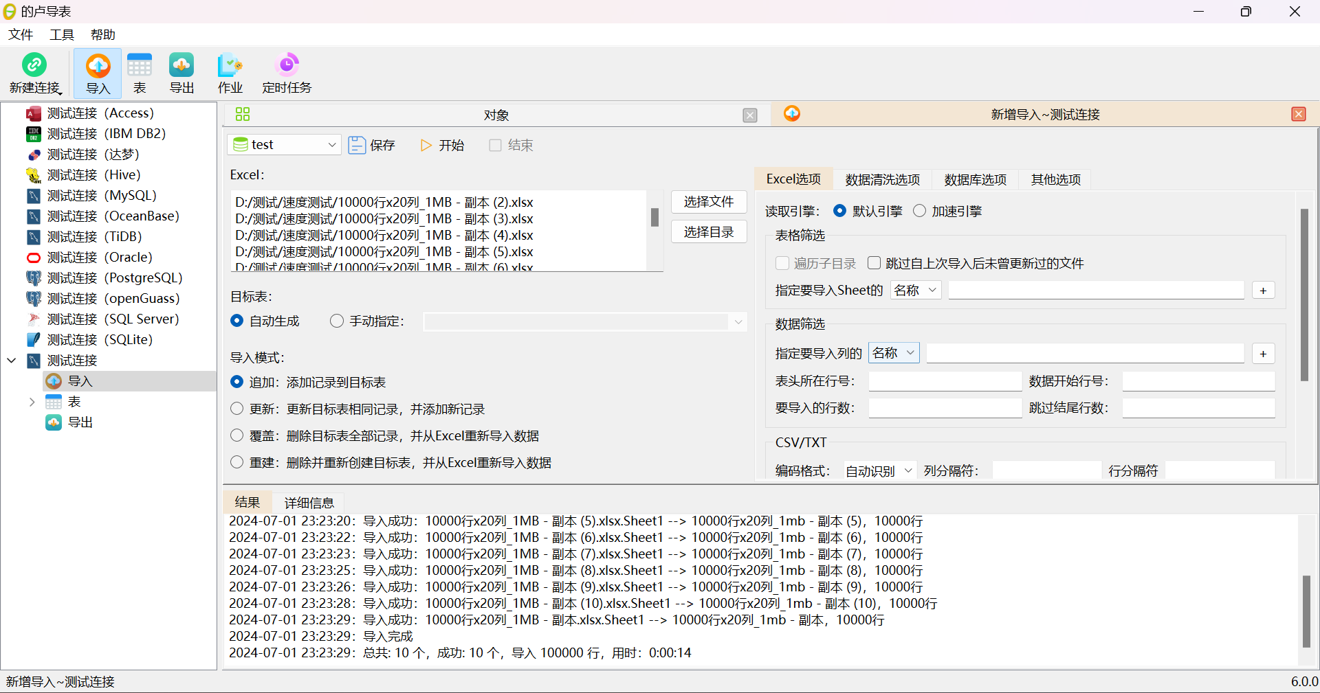Select the 导入 toolbar icon
Image resolution: width=1320 pixels, height=693 pixels.
click(98, 66)
